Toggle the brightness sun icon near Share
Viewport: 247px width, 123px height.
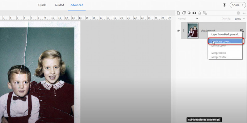tap(225, 5)
